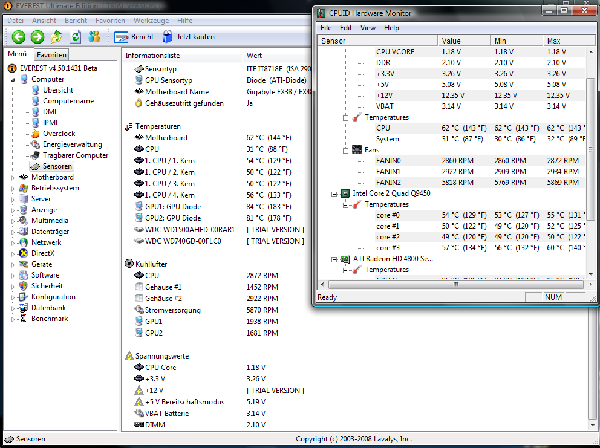Click the Overclock flame icon

tap(36, 134)
